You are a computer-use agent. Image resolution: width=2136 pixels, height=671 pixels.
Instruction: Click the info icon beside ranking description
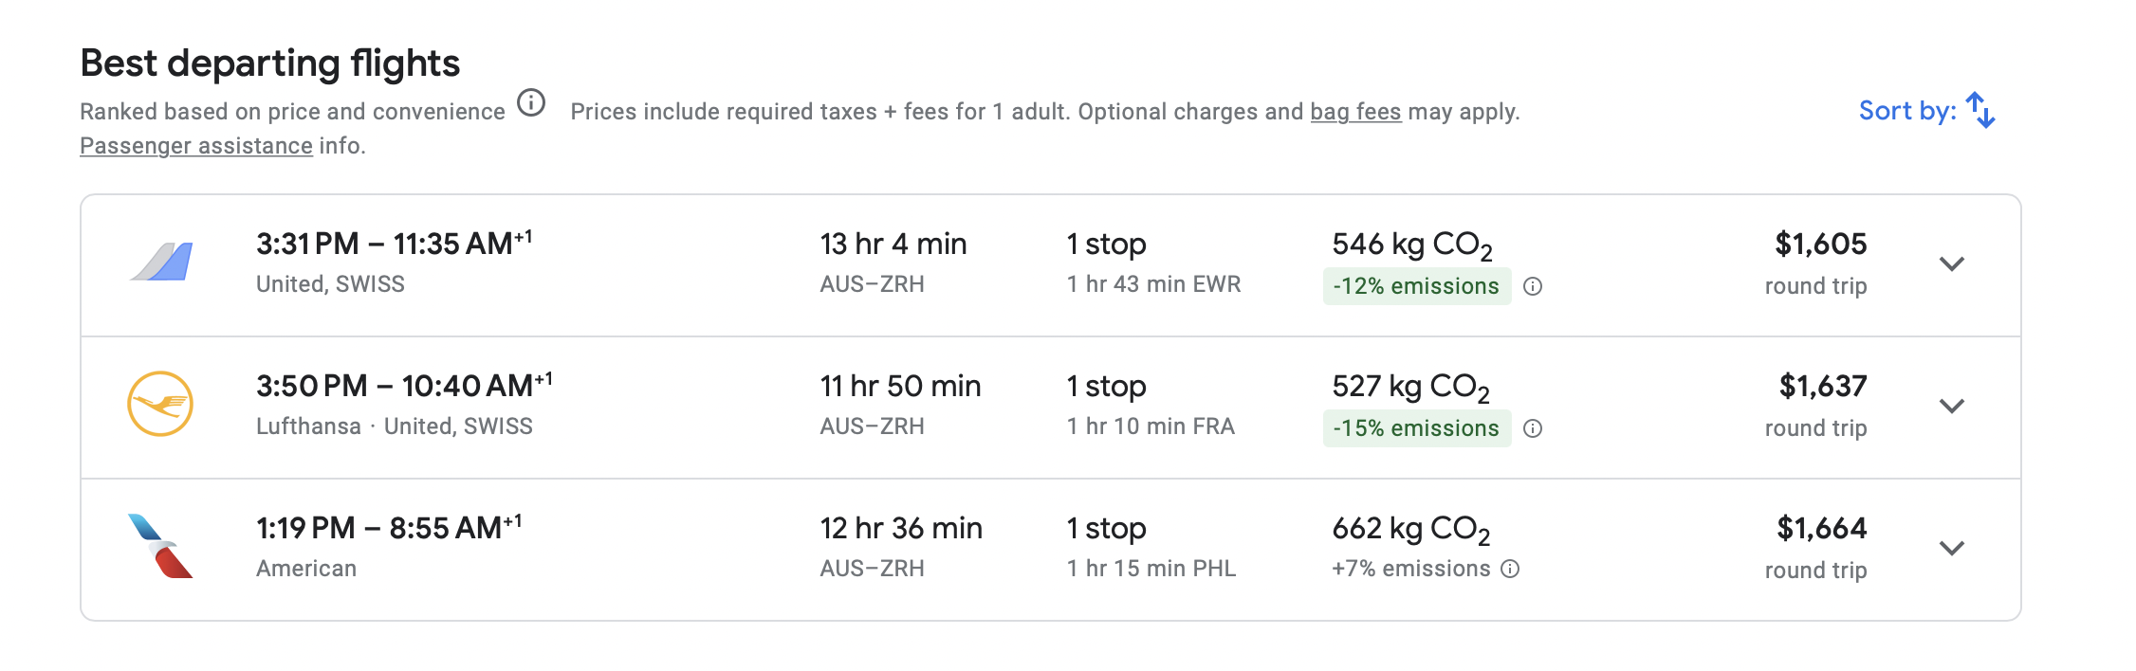coord(531,102)
